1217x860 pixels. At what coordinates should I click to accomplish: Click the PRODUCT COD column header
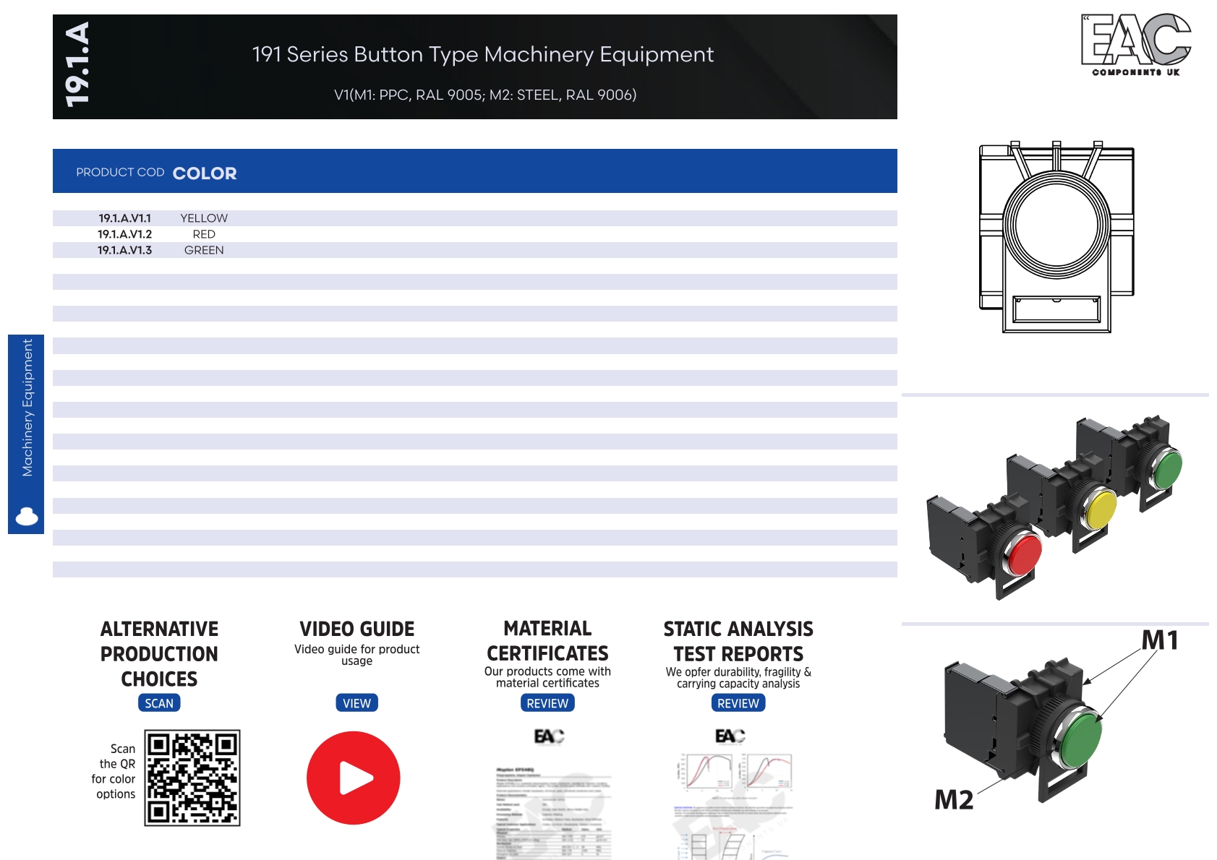pos(120,172)
